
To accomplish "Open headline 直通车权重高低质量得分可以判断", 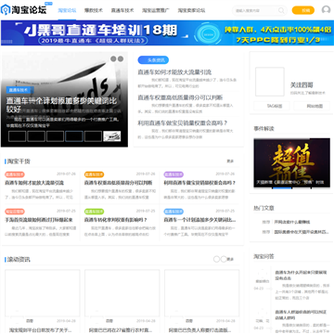I will (x=180, y=97).
